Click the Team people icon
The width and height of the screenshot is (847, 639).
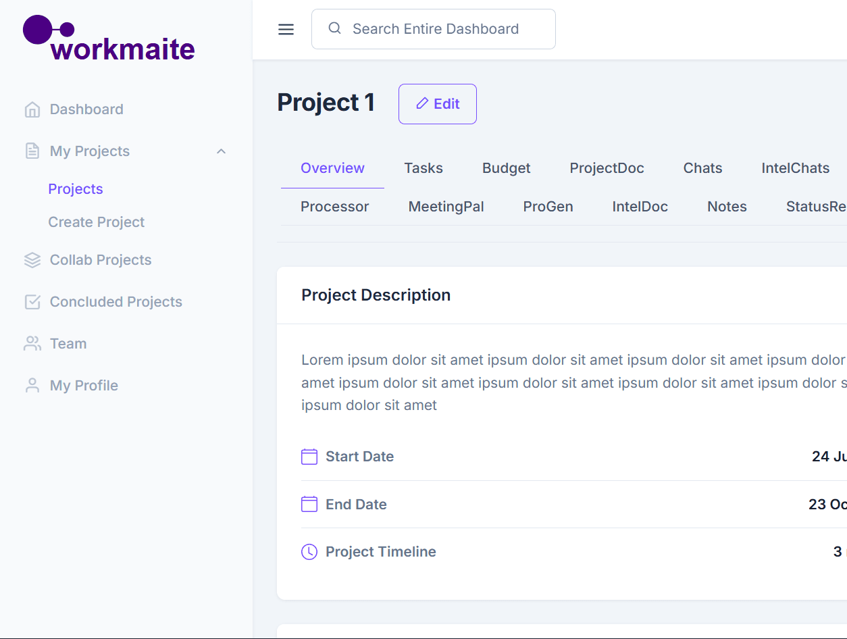click(32, 344)
